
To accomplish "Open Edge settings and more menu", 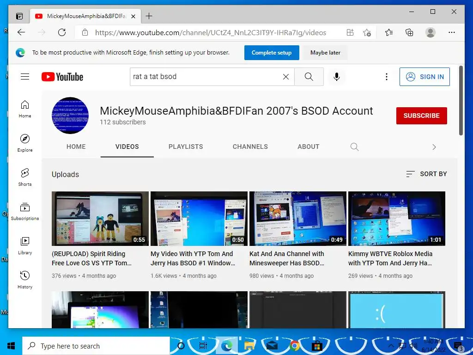I will click(452, 32).
